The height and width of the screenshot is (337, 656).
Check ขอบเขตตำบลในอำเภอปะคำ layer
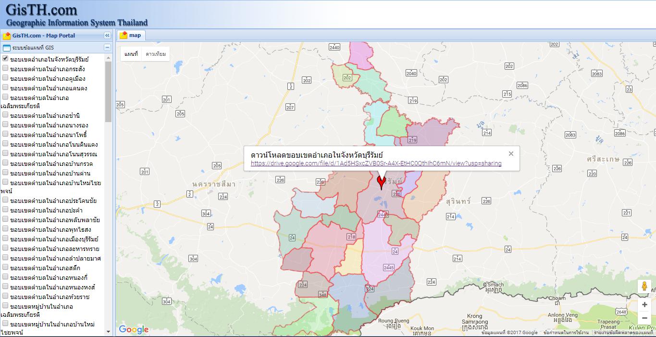(5, 210)
